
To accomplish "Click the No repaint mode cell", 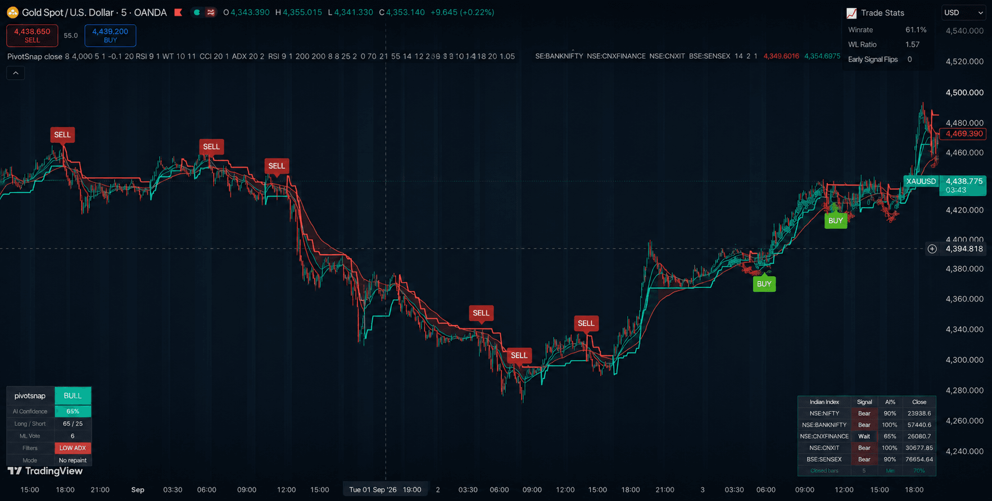I will [73, 460].
